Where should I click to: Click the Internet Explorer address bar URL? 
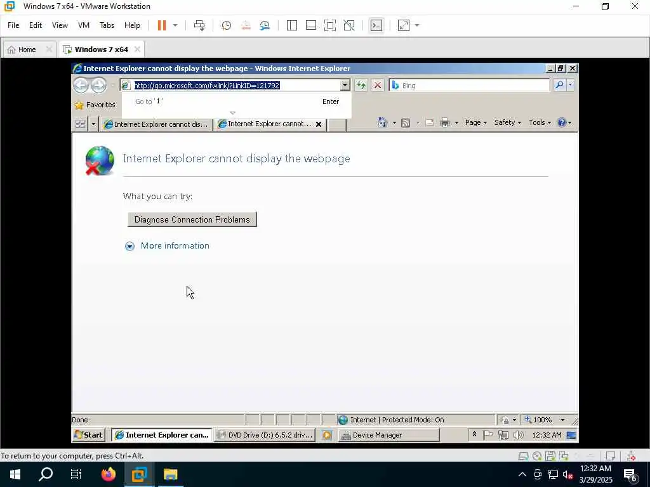[207, 86]
